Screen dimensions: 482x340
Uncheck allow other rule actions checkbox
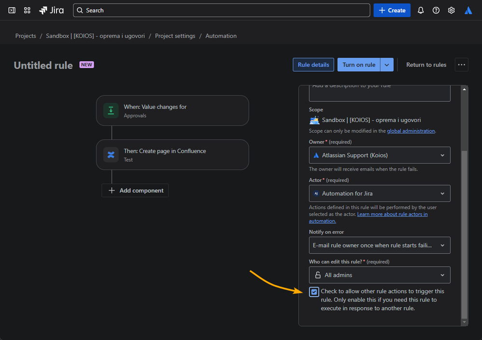pos(314,292)
